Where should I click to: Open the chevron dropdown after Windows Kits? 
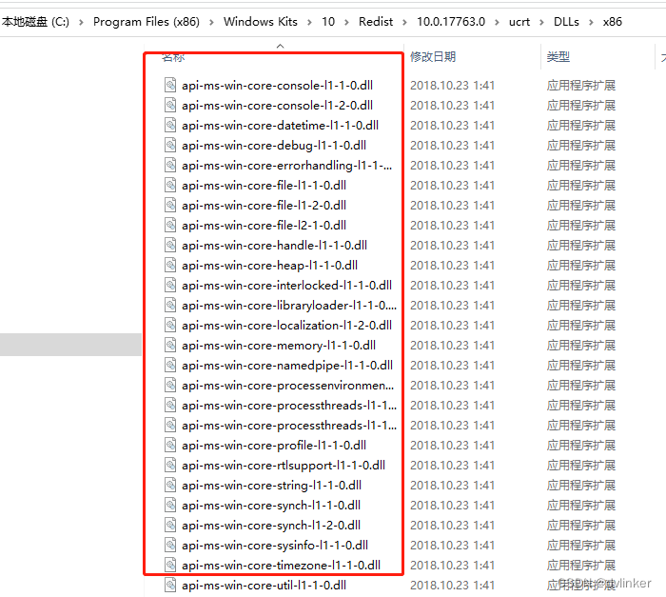click(x=309, y=22)
